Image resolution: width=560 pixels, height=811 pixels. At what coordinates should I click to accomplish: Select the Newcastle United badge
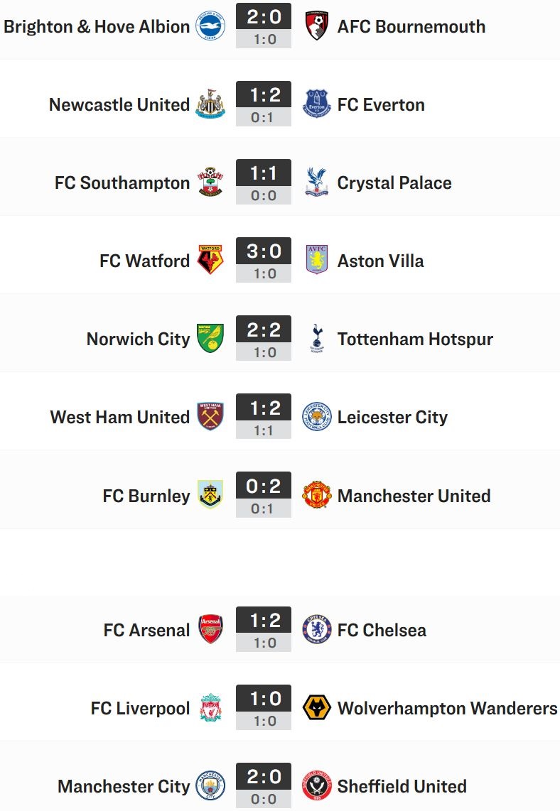click(210, 104)
